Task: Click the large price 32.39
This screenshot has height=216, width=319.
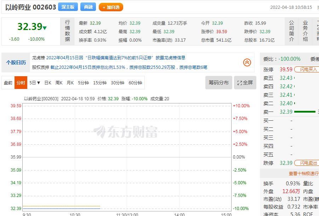Action: pyautogui.click(x=30, y=26)
